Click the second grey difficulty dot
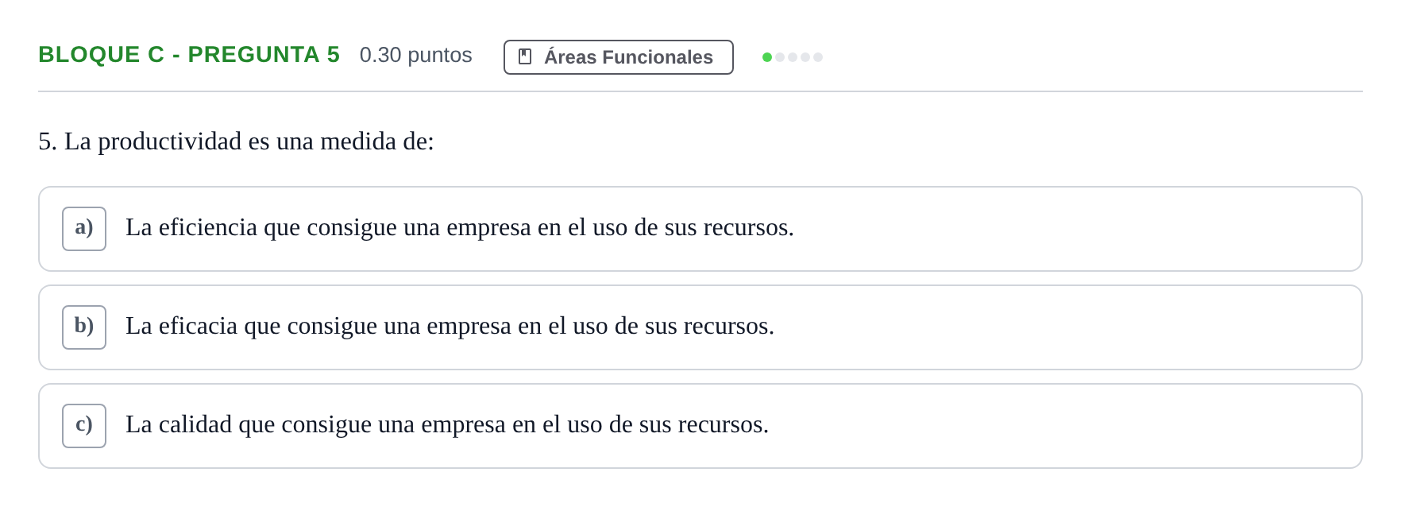 click(780, 57)
